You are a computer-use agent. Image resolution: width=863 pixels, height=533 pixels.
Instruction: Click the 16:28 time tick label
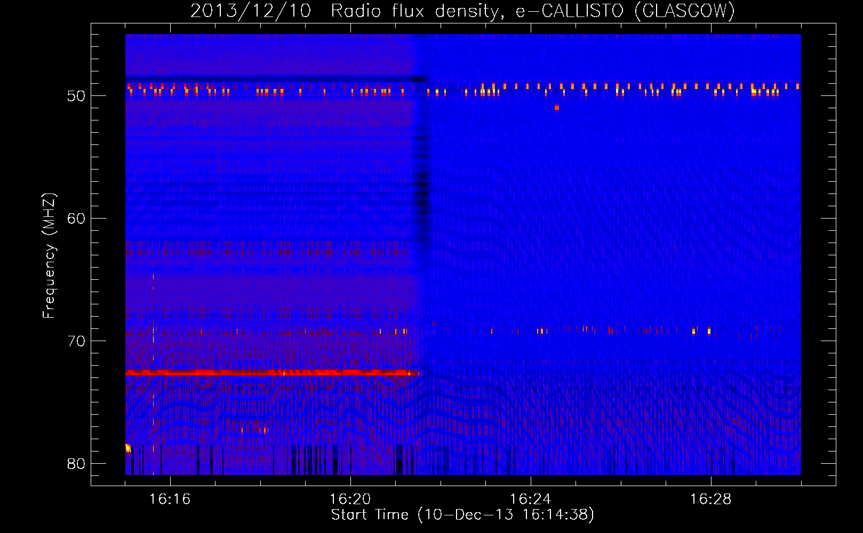pos(711,499)
